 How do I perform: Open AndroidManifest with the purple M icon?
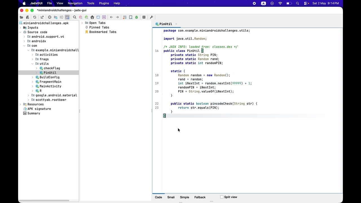(x=104, y=17)
